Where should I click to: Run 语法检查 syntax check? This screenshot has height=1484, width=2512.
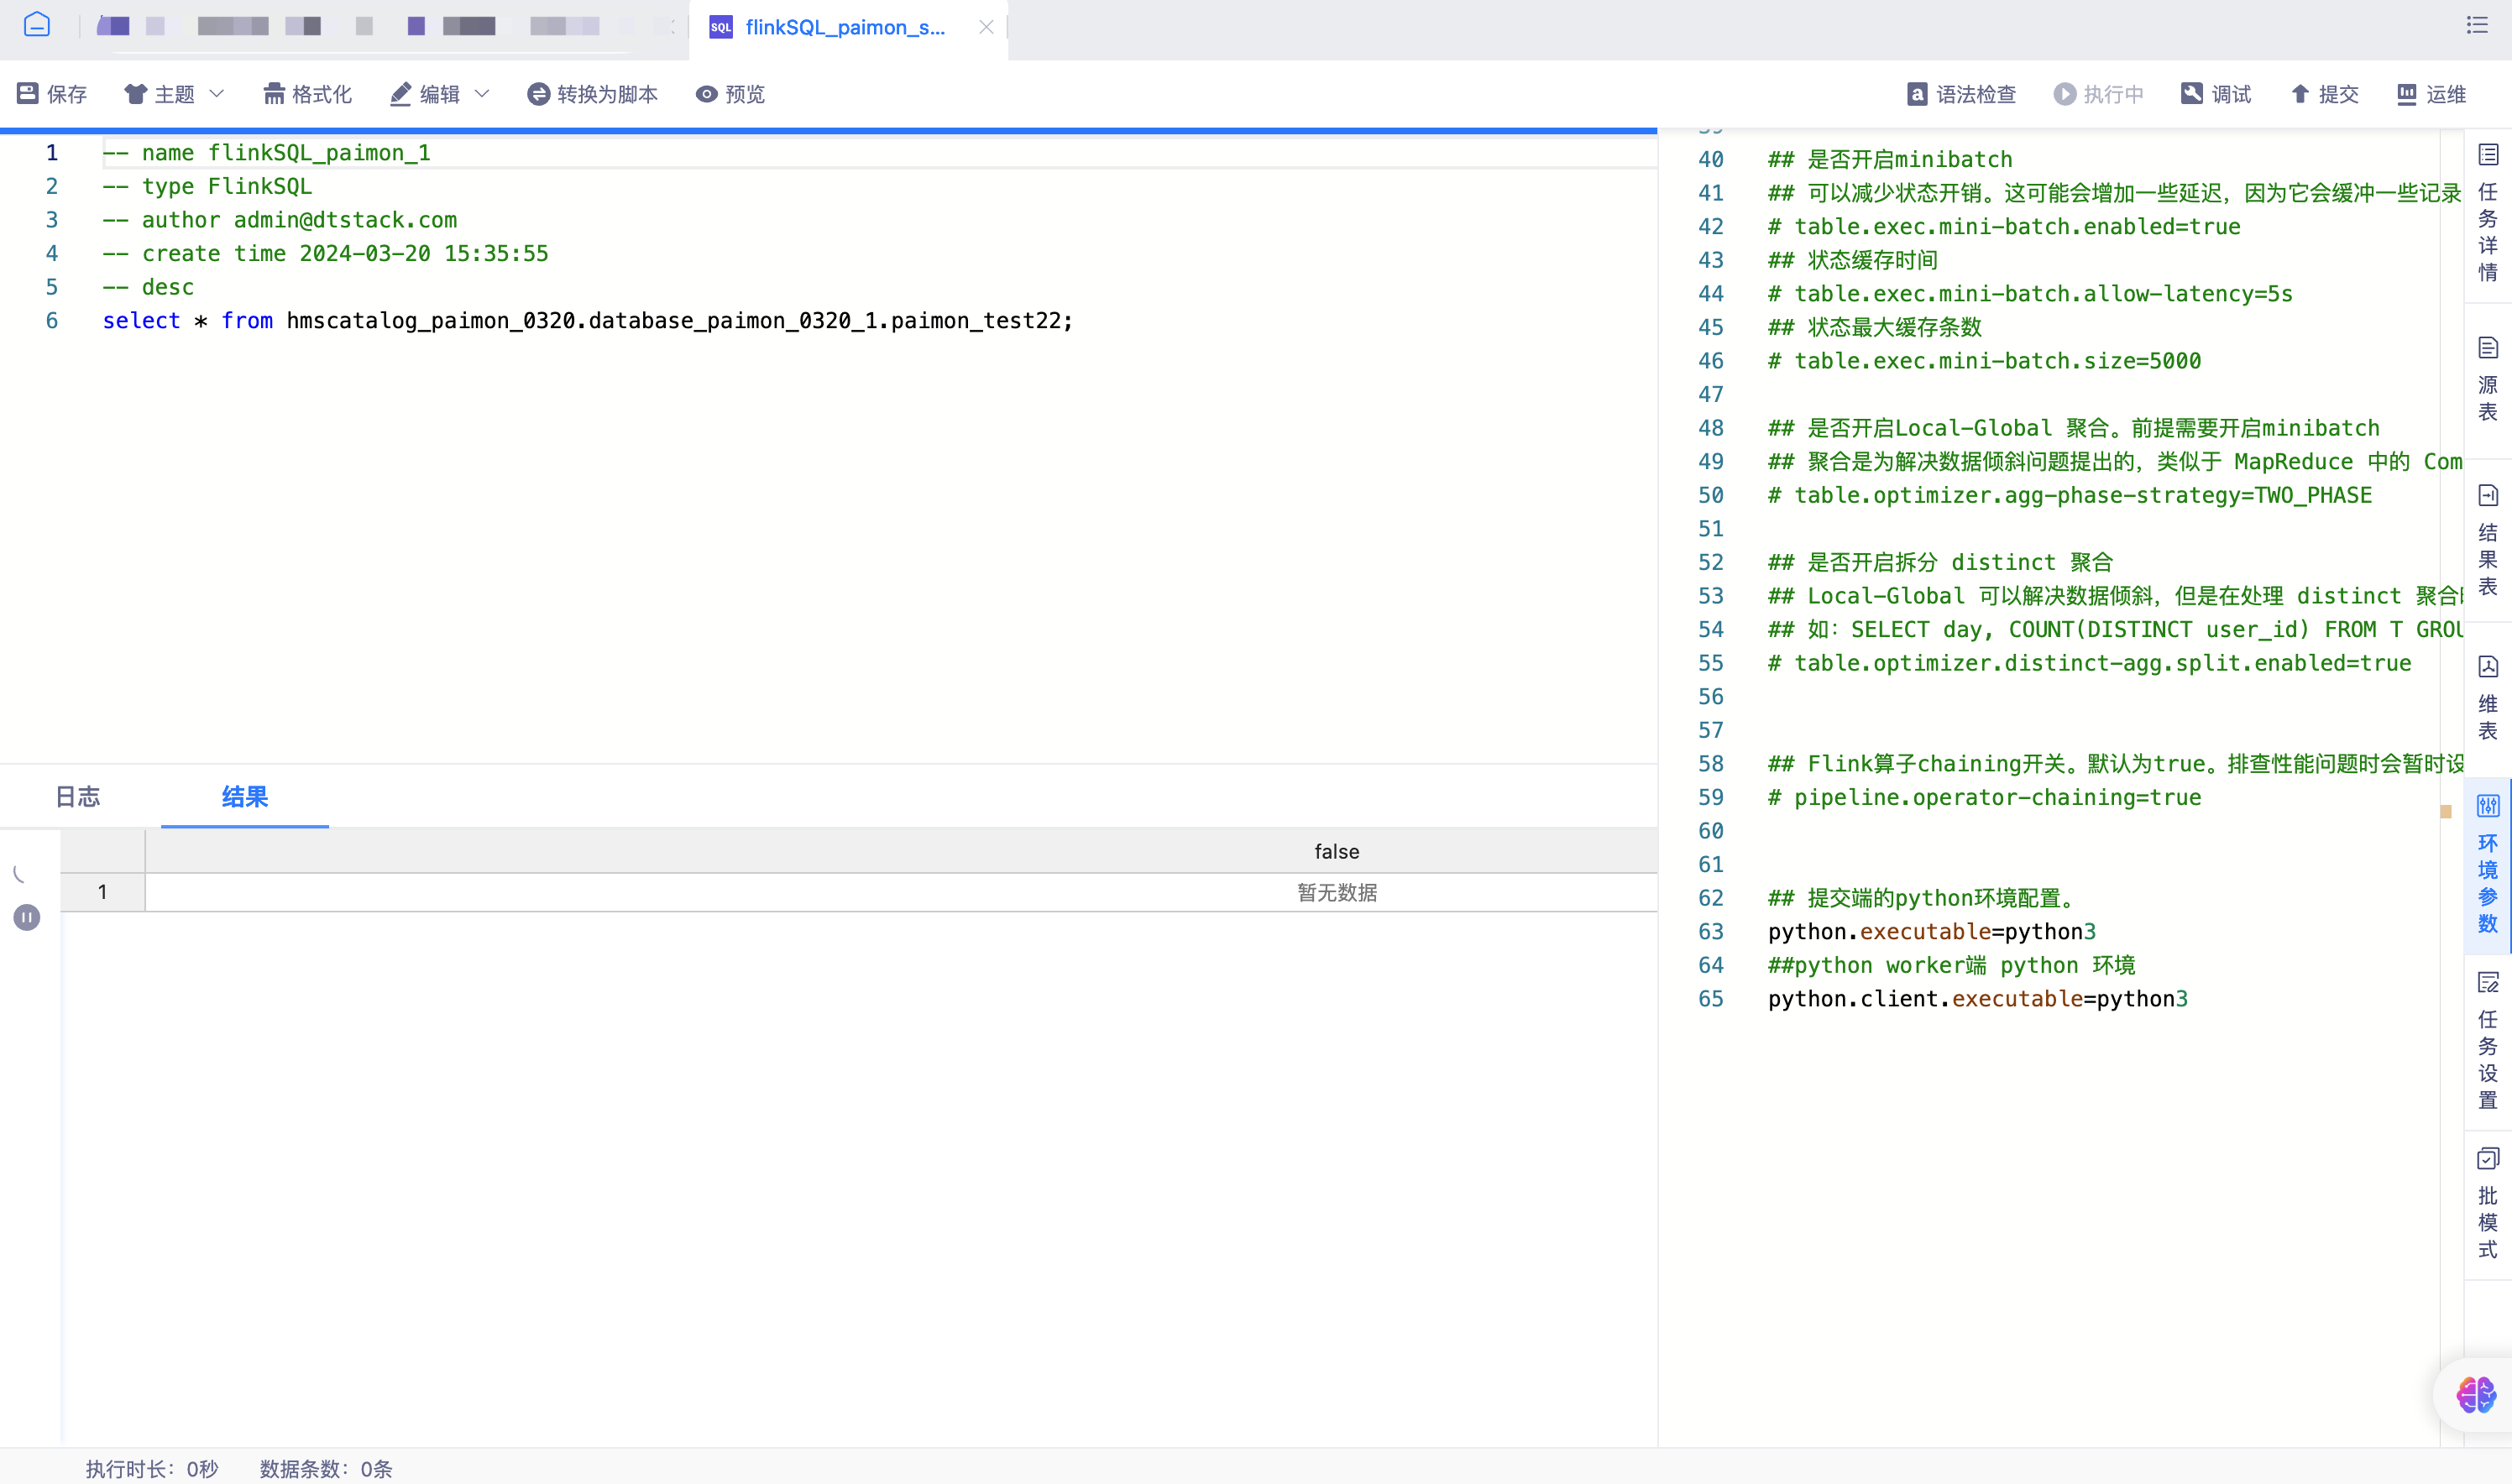point(1962,94)
